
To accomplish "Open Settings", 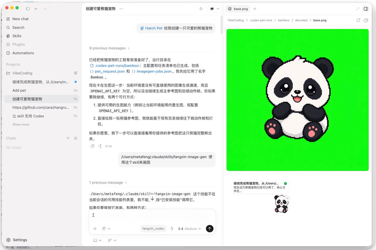I will click(17, 240).
